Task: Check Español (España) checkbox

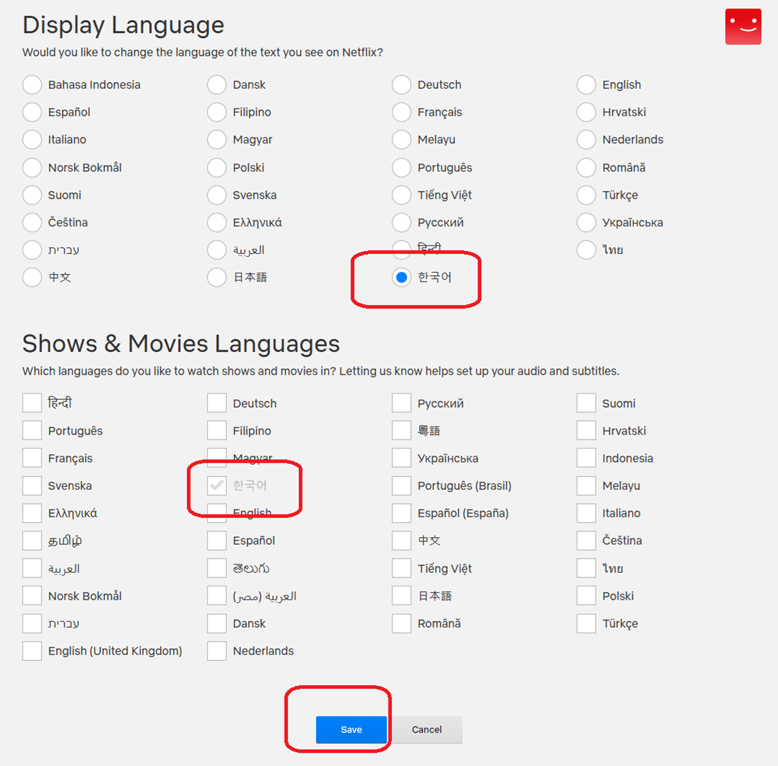Action: [401, 513]
